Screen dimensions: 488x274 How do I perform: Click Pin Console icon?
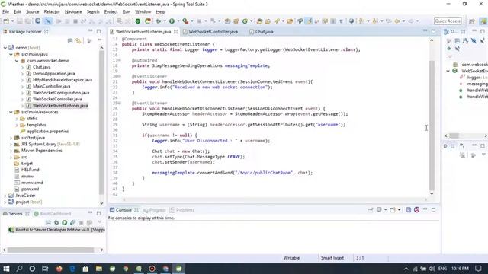pyautogui.click(x=371, y=210)
